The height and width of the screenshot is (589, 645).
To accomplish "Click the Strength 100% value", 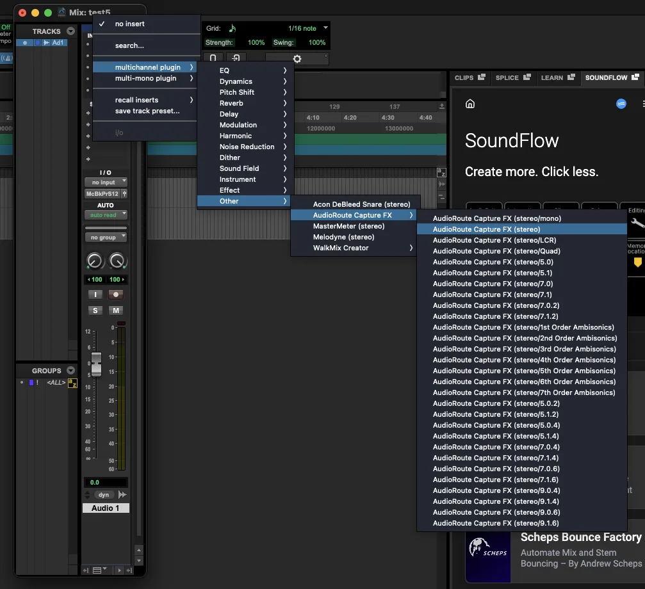I will (256, 42).
